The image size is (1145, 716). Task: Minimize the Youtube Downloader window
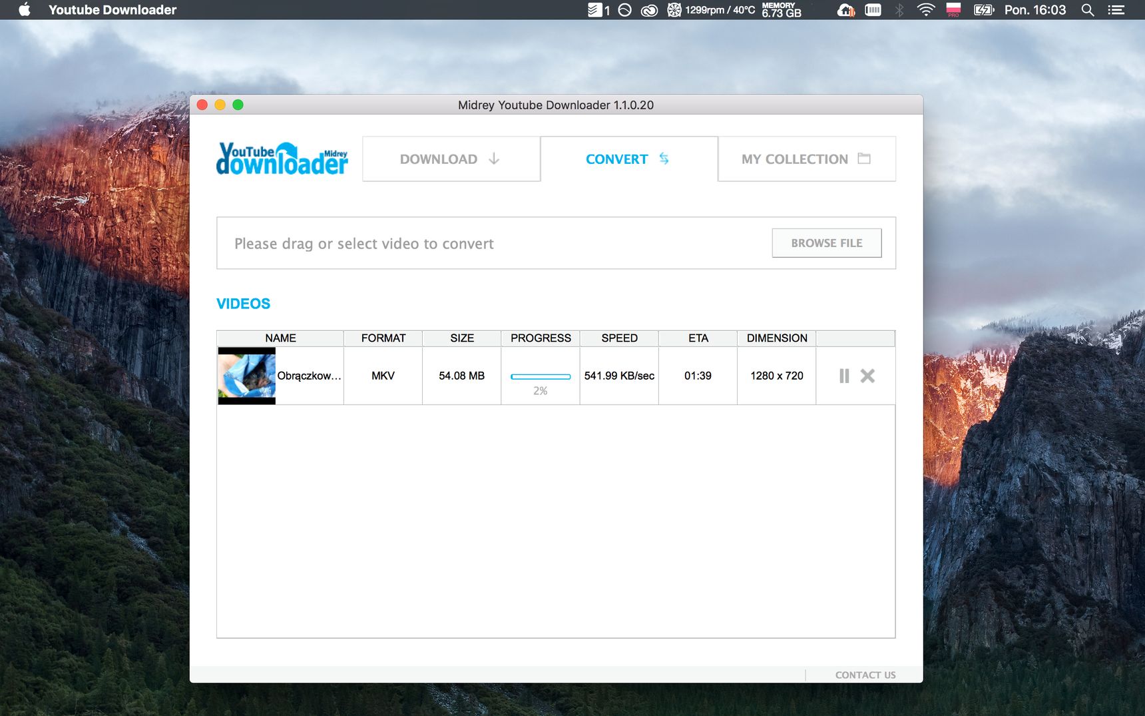tap(220, 105)
